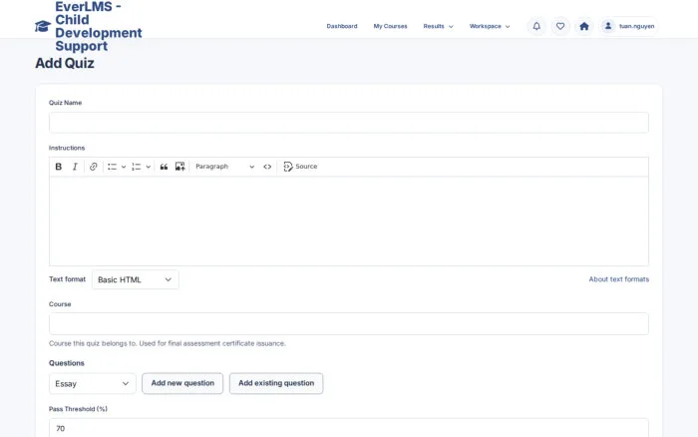Open the Dashboard page
Image resolution: width=698 pixels, height=437 pixels.
[x=342, y=26]
